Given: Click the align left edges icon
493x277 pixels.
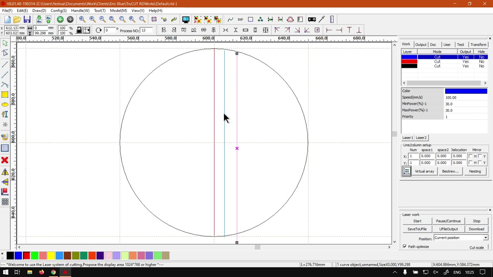Looking at the screenshot, I should click(164, 30).
